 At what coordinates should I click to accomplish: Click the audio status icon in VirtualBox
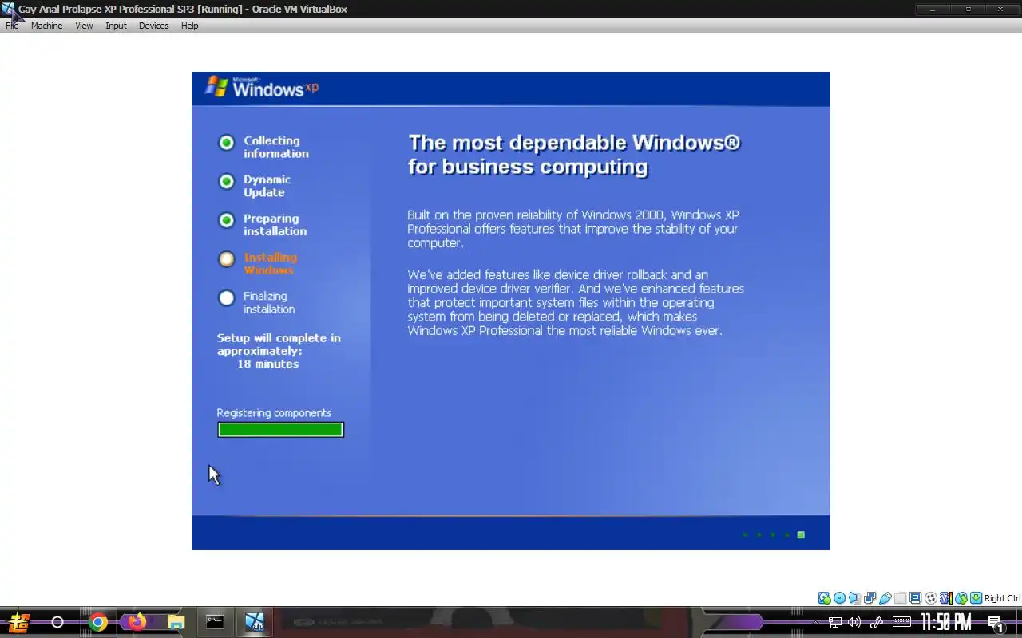[x=854, y=598]
